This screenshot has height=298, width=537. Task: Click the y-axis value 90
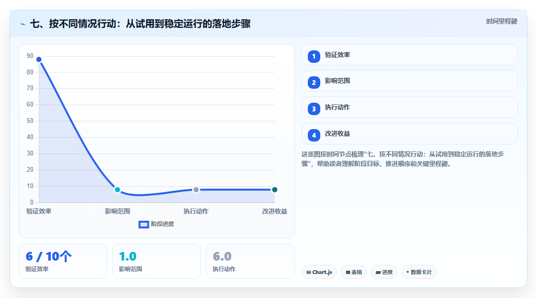point(30,56)
